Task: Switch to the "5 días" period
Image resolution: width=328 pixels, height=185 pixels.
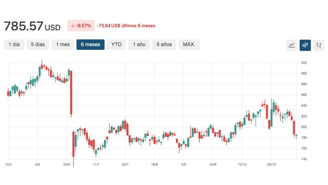Action: coord(37,44)
